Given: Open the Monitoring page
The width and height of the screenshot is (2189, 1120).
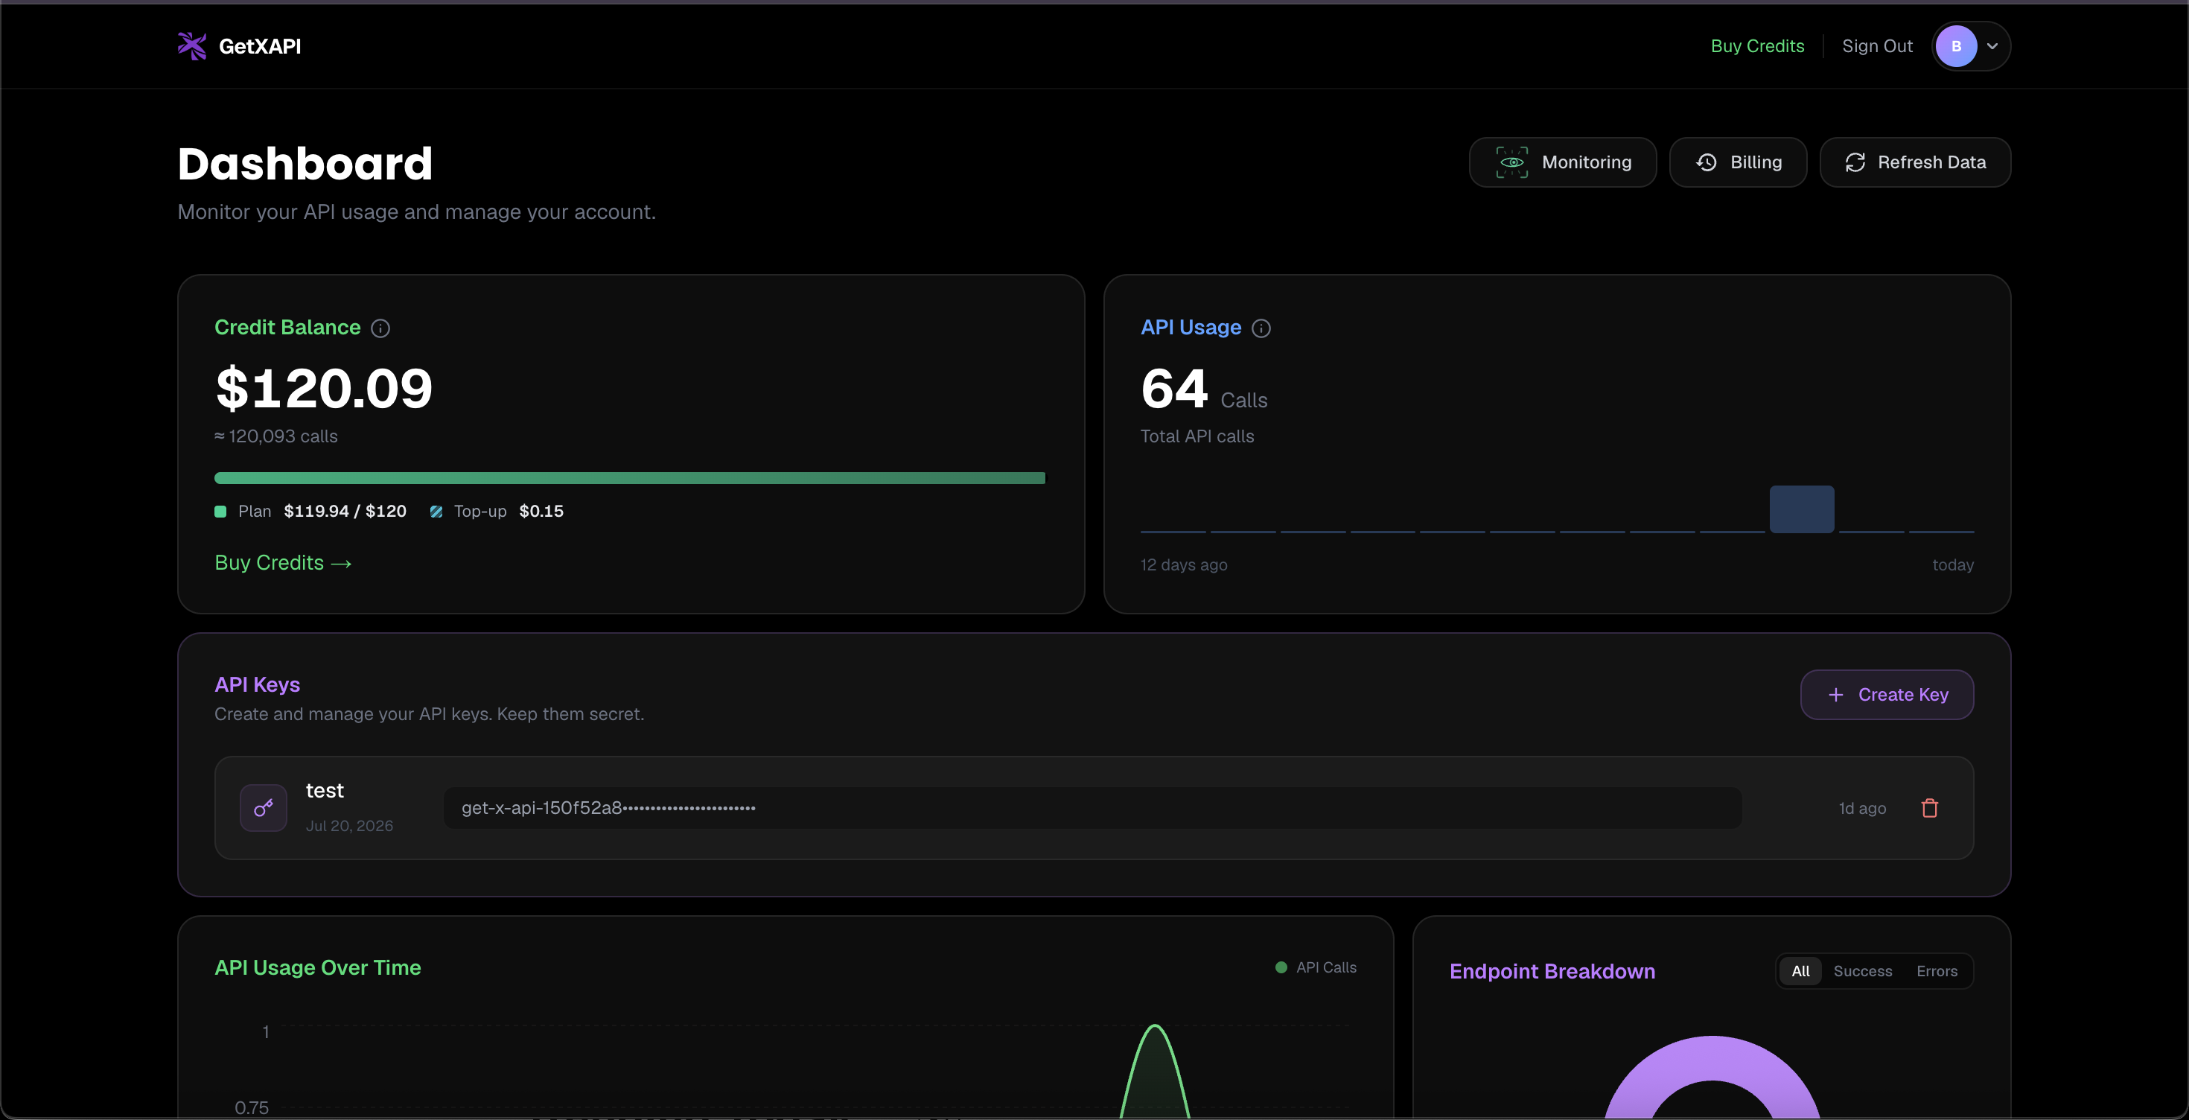Looking at the screenshot, I should [1563, 162].
